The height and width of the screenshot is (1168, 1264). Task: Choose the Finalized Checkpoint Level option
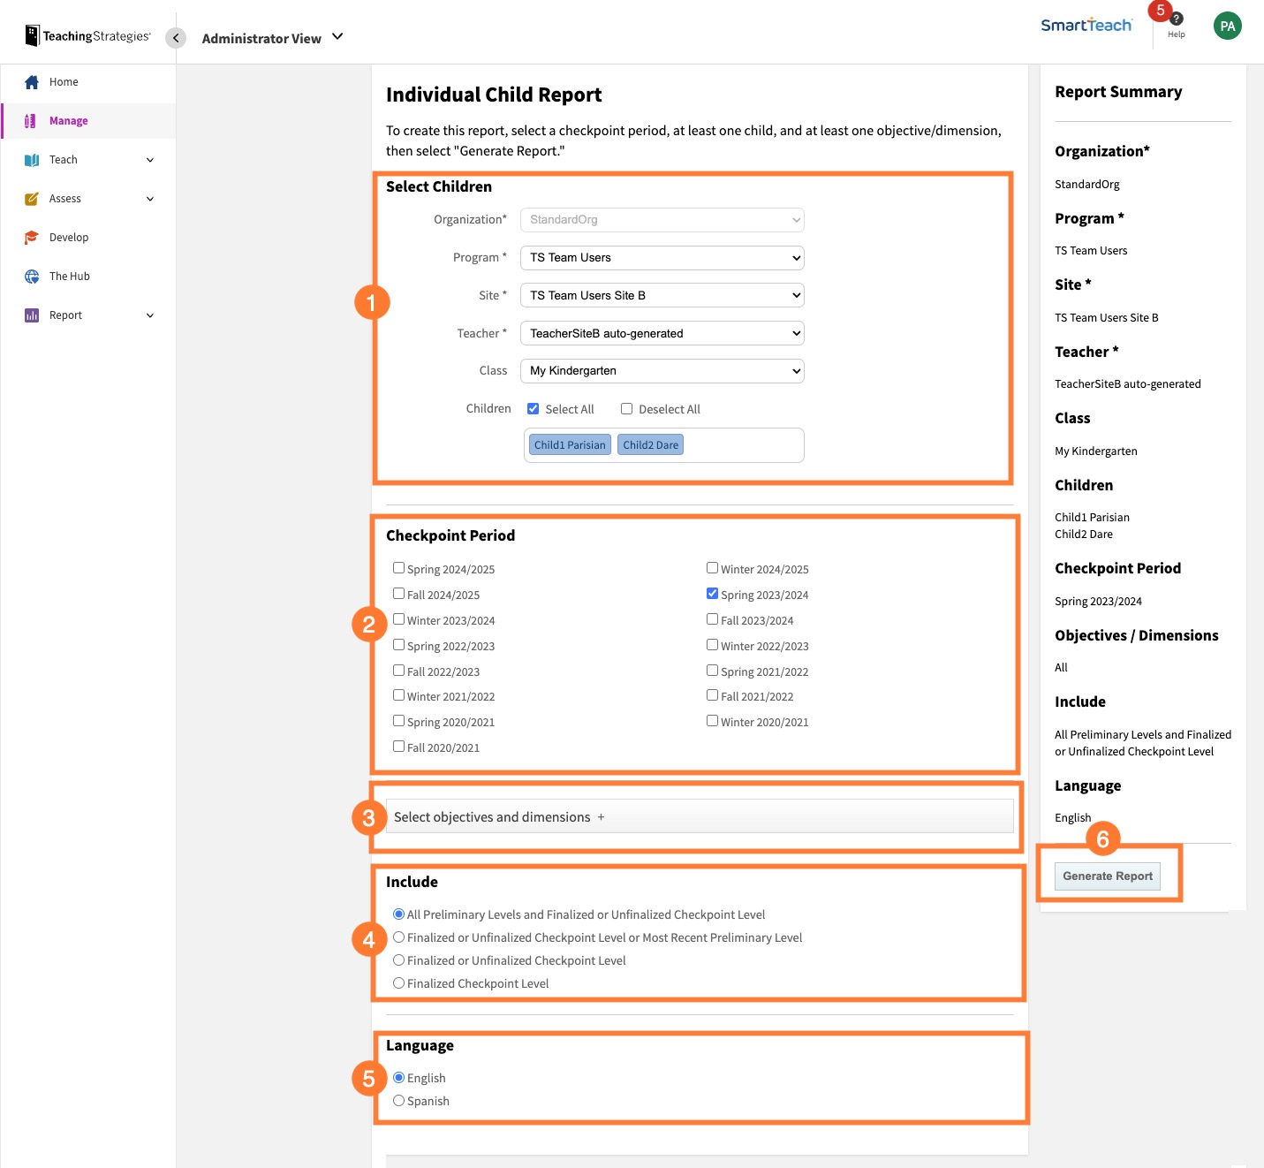coord(399,983)
